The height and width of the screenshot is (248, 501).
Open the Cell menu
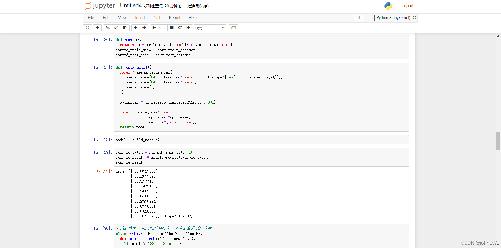(157, 18)
